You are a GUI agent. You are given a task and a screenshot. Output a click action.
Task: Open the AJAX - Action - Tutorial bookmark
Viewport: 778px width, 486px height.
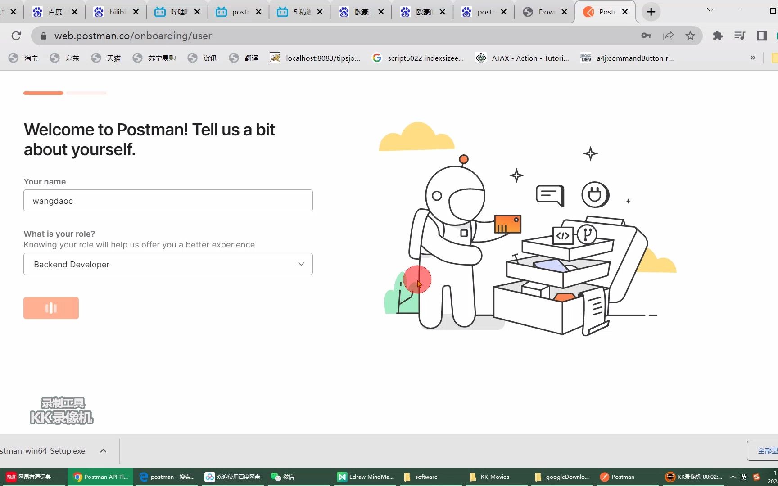[x=523, y=58]
